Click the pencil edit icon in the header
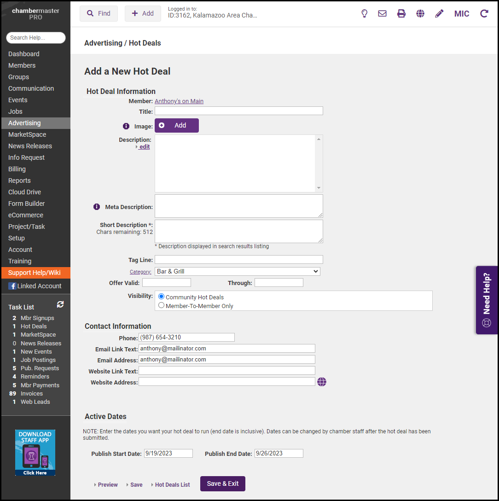This screenshot has width=499, height=501. point(439,13)
